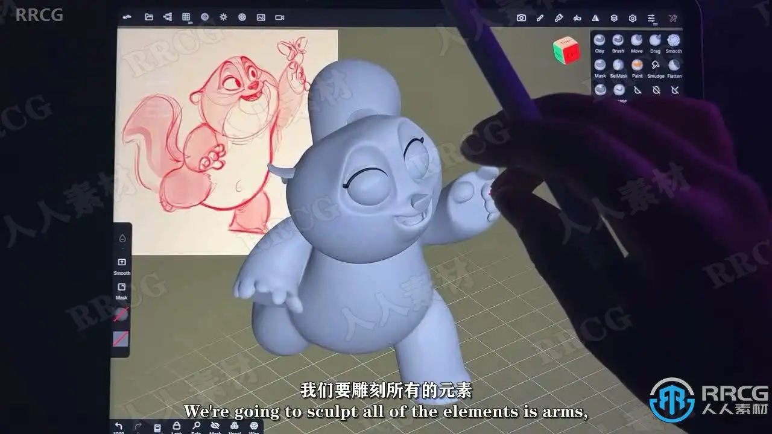Select the Move tool
The width and height of the screenshot is (772, 434).
point(637,43)
